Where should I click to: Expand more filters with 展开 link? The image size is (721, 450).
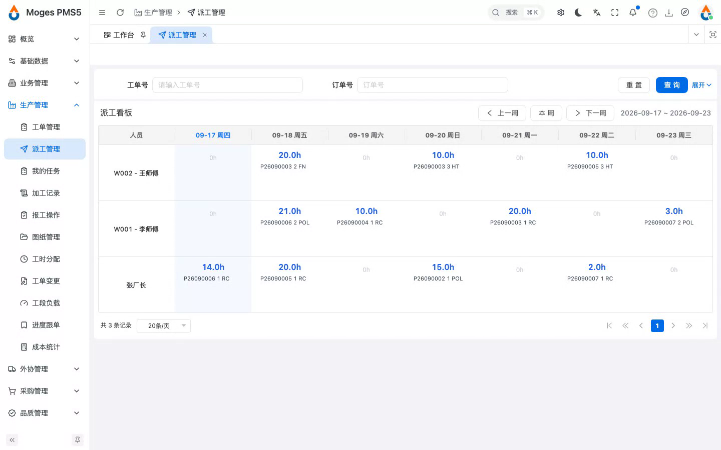(x=701, y=85)
